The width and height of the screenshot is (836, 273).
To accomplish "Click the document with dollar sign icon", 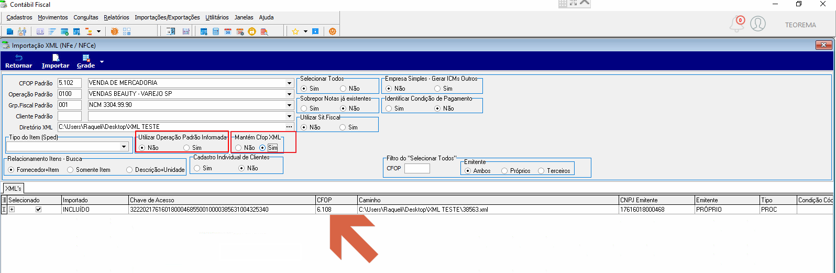I will [171, 31].
